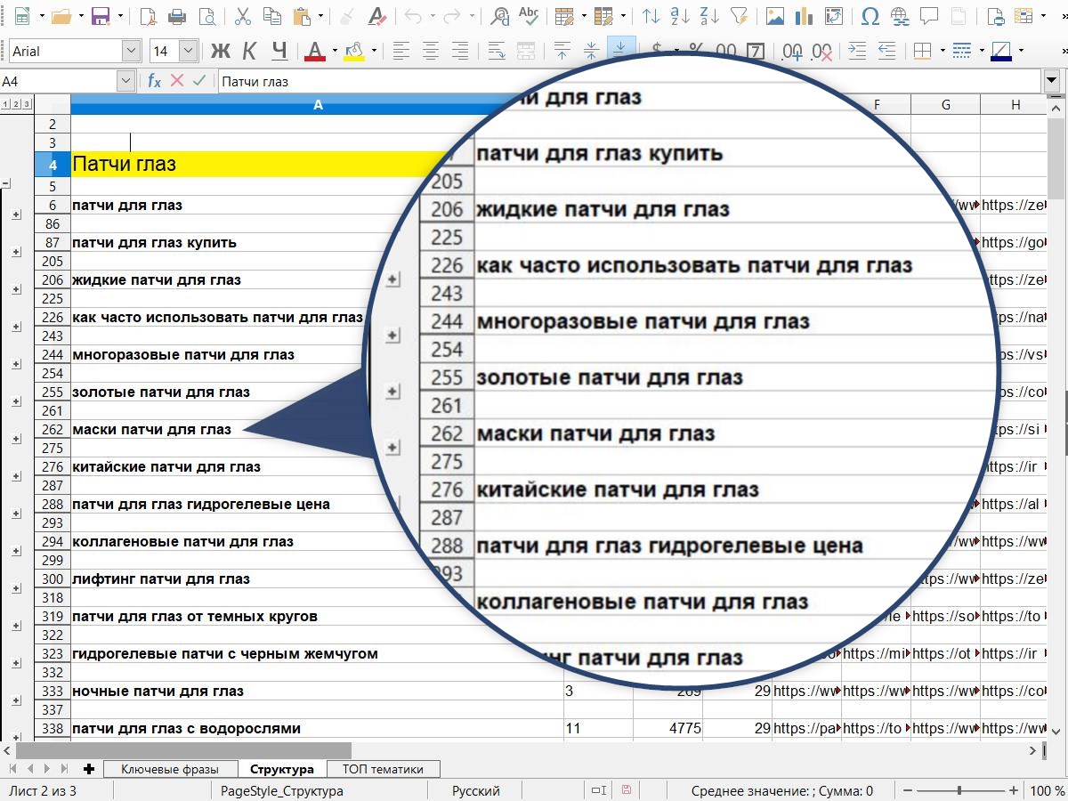
Task: Show outline level 2
Action: 16,104
